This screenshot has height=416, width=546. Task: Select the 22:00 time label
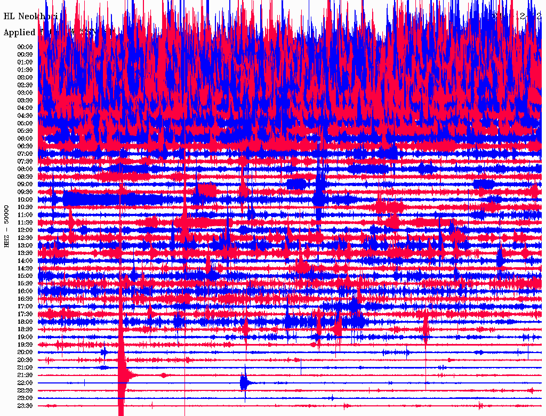[x=25, y=383]
